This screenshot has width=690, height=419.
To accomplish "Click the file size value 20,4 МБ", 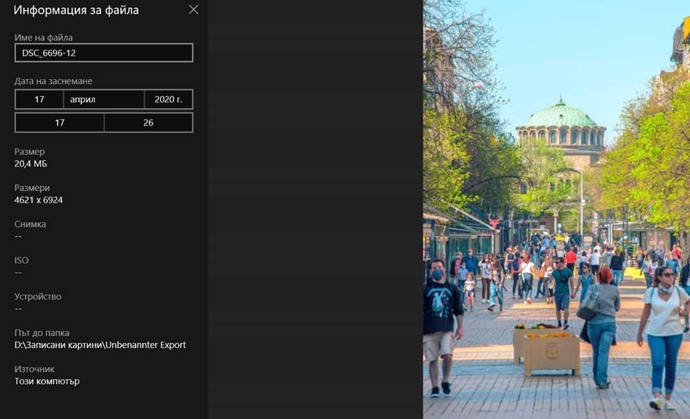I will pyautogui.click(x=31, y=164).
